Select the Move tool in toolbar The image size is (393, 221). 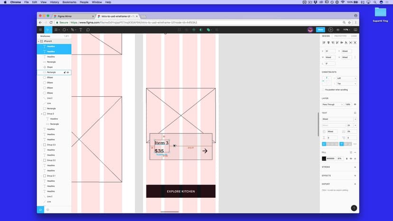click(x=47, y=29)
